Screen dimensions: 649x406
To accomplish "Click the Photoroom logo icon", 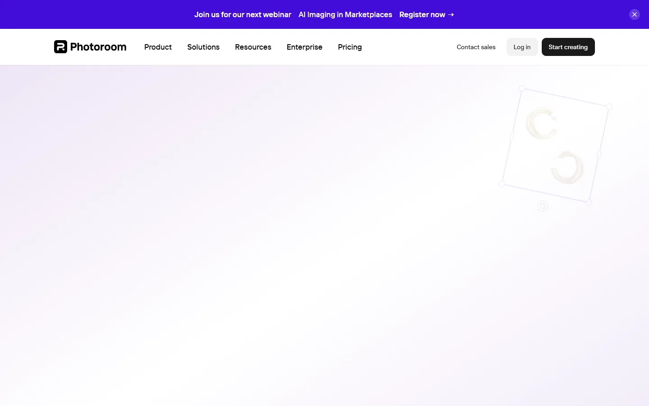I will [61, 47].
